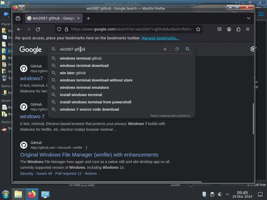The width and height of the screenshot is (267, 200).
Task: Open the Firefox hamburger application menu
Action: tap(248, 29)
